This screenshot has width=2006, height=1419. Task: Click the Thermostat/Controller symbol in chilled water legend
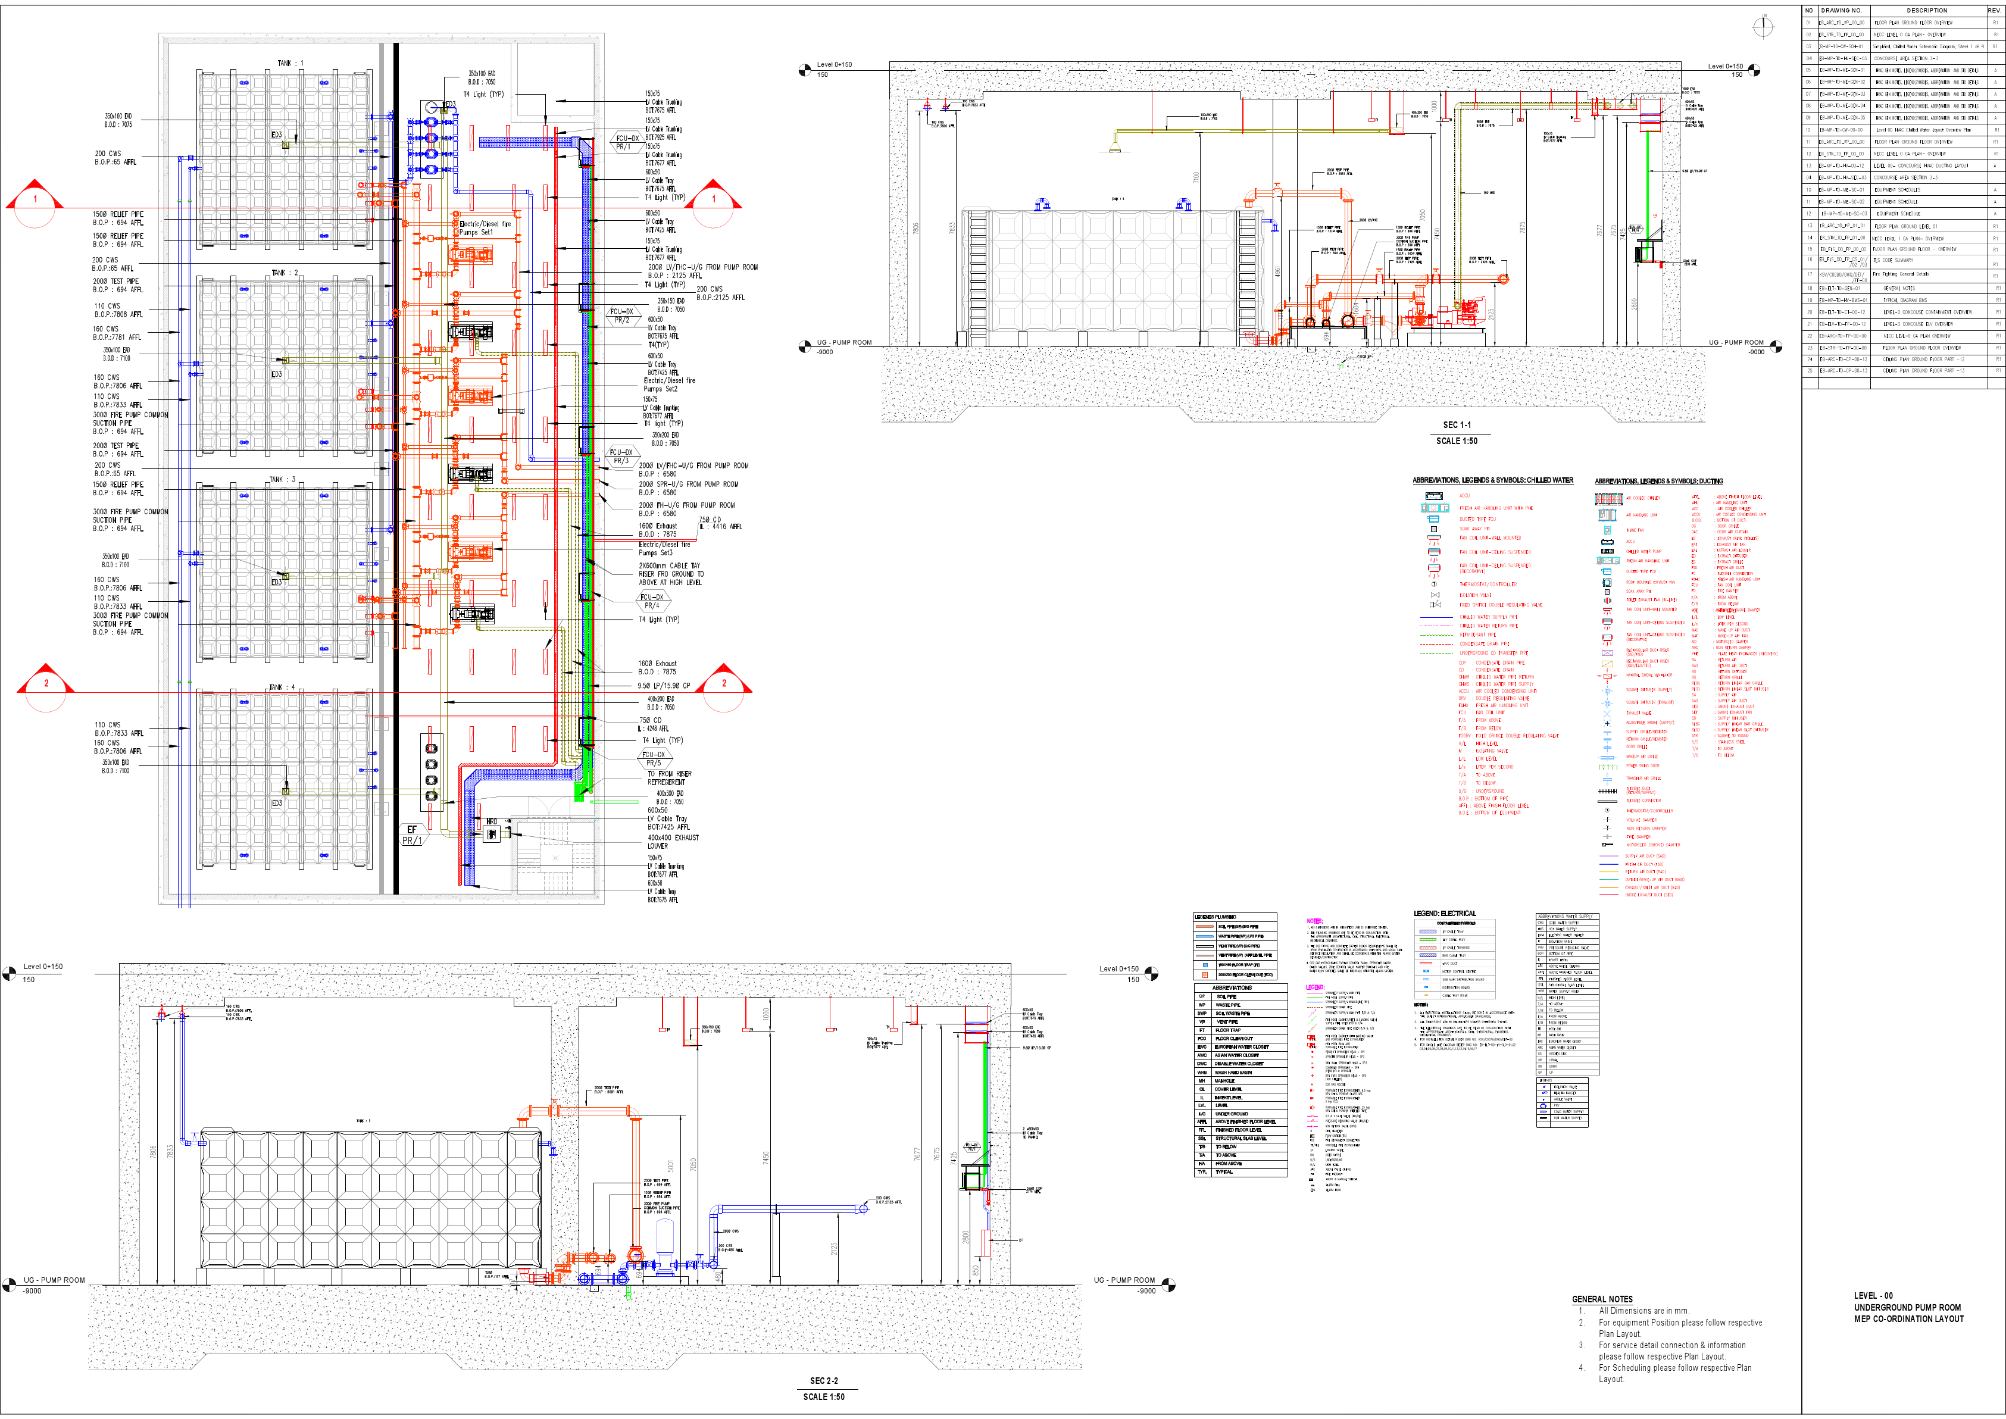click(x=1435, y=584)
